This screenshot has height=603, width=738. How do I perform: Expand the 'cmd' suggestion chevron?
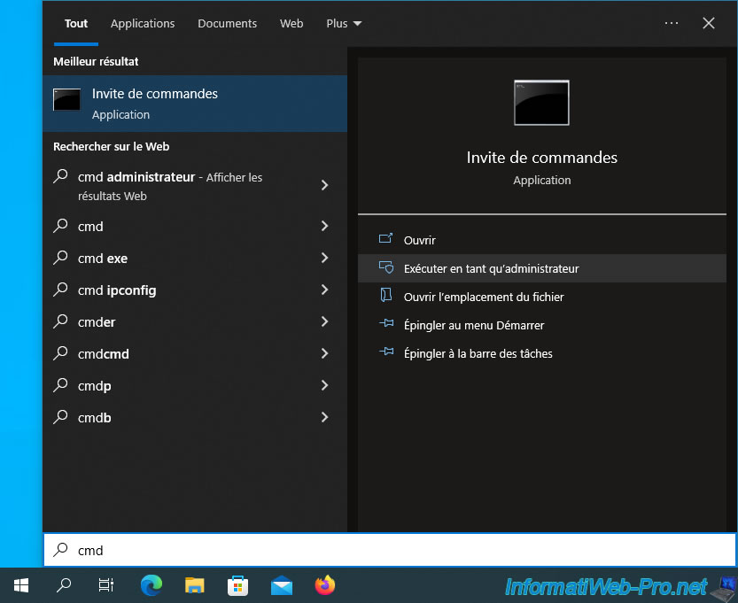tap(324, 227)
